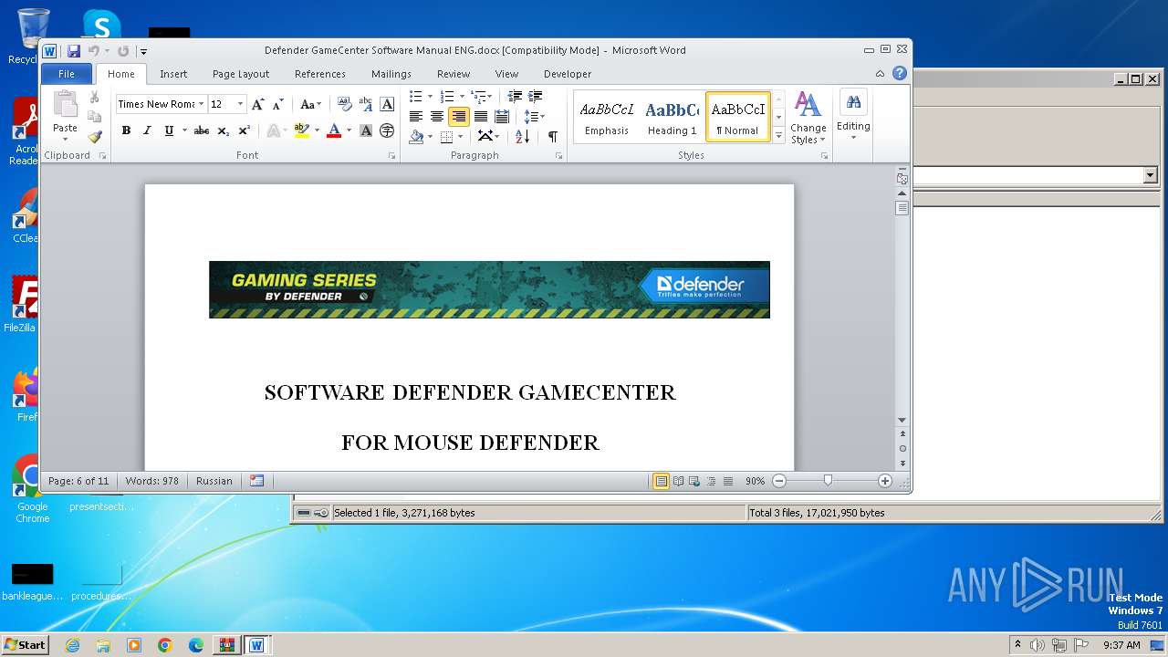1168x657 pixels.
Task: Justify the paragraph text
Action: coord(481,116)
